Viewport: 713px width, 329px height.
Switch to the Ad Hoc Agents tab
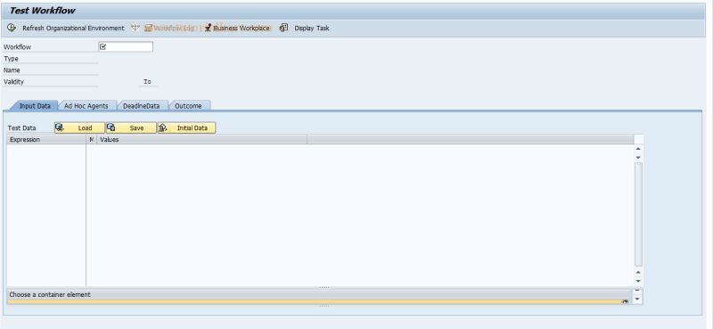tap(86, 105)
